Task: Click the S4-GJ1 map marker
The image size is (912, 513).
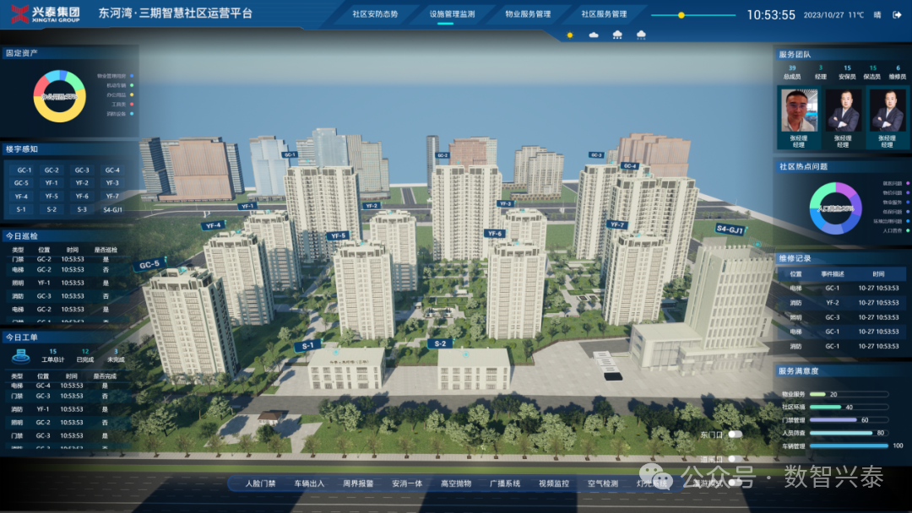Action: [x=730, y=229]
